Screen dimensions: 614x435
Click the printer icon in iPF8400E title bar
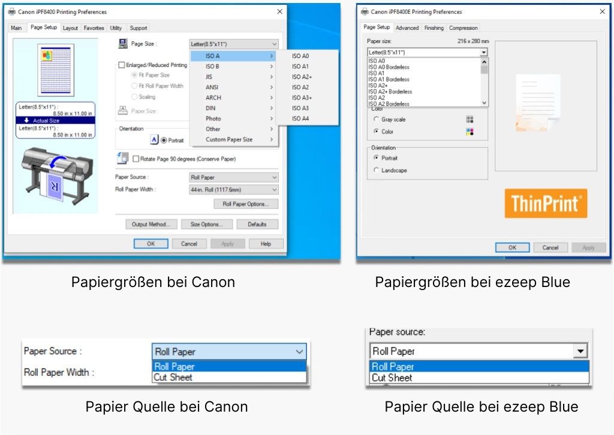click(365, 11)
